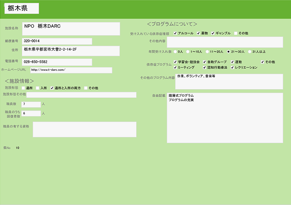The width and height of the screenshot is (291, 205).
Task: Uncheck the 自助グループ checkbox
Action: tap(205, 62)
